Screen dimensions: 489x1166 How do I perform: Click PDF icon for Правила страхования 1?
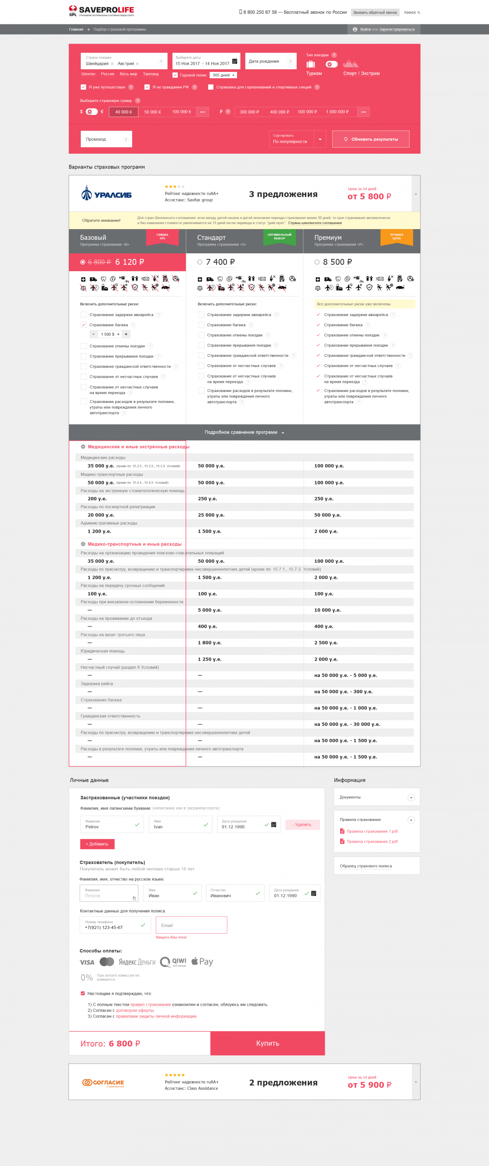pos(342,831)
